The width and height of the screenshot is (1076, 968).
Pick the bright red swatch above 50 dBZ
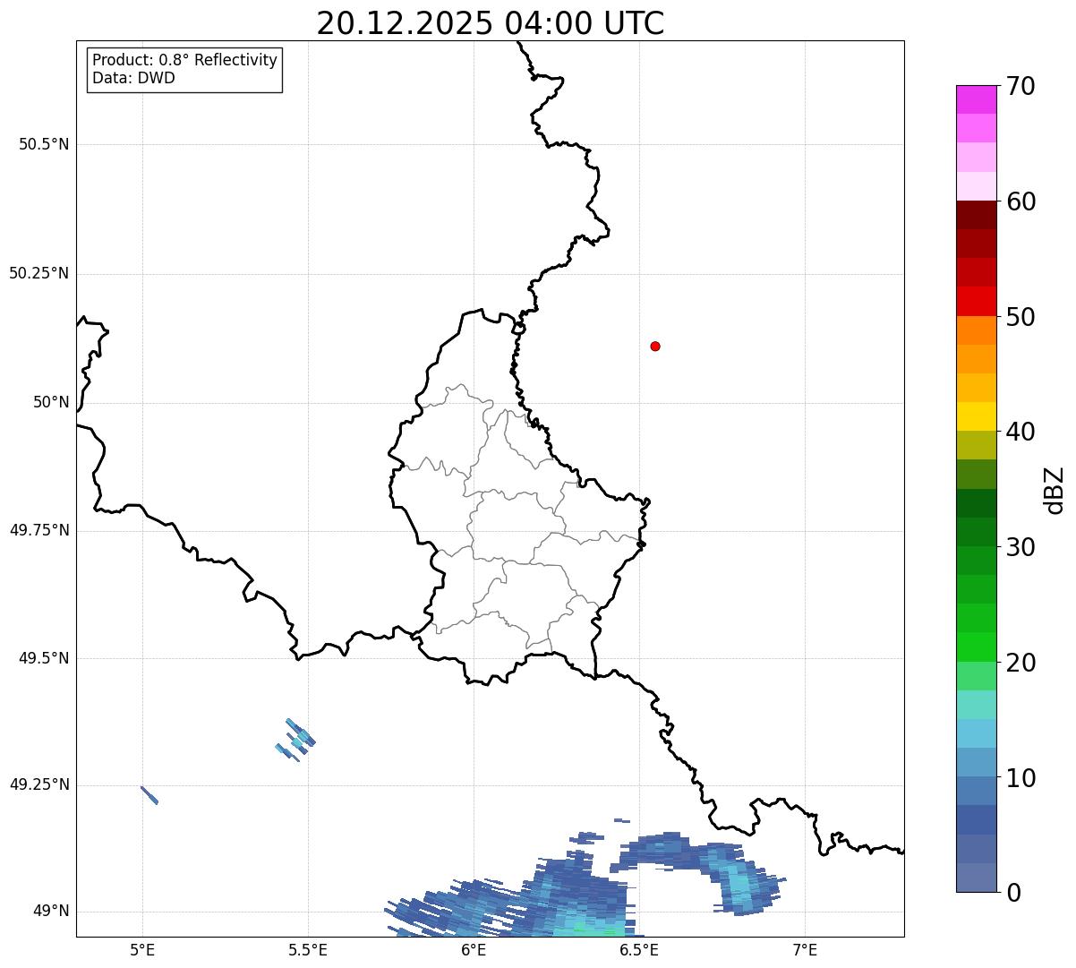(x=976, y=301)
